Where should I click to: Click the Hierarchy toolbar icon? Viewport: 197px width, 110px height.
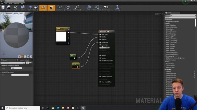coord(117,8)
